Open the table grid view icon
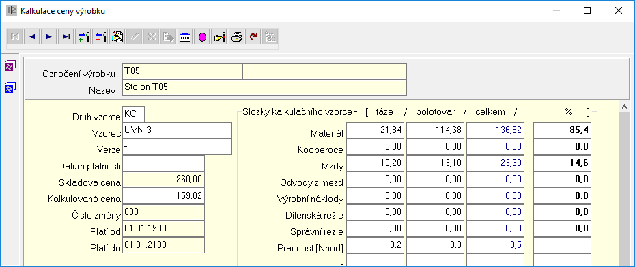 pyautogui.click(x=185, y=38)
